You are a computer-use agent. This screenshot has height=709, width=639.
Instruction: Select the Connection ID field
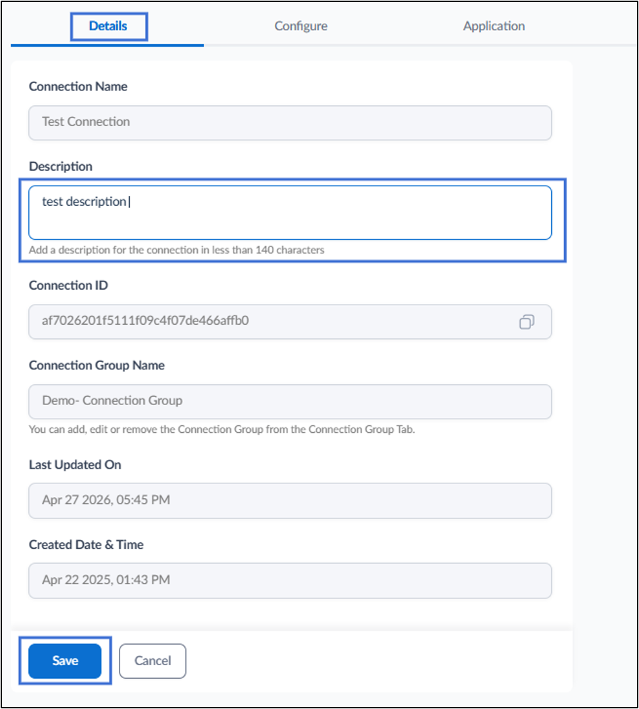(x=290, y=321)
